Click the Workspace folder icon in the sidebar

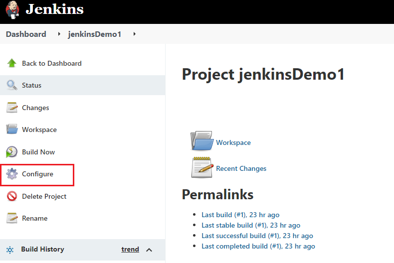12,129
